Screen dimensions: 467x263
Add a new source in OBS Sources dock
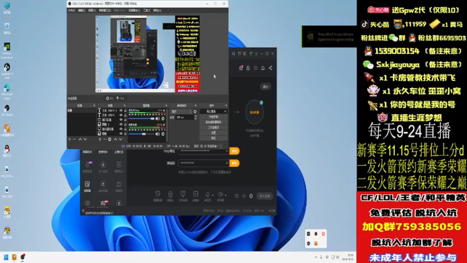[x=100, y=139]
